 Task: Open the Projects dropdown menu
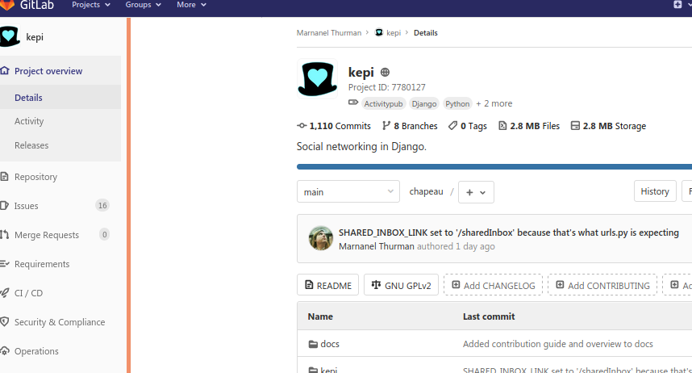[x=91, y=5]
